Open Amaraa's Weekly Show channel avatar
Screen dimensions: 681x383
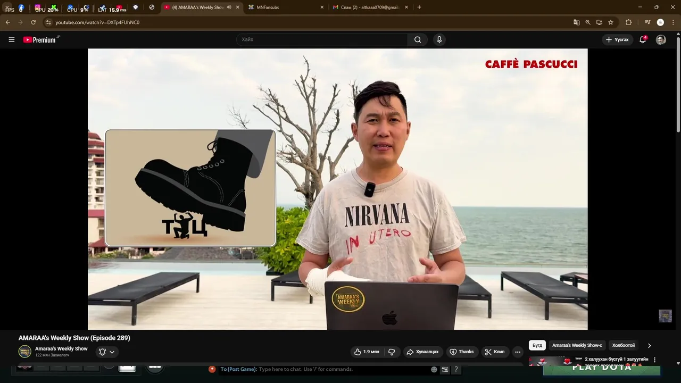tap(24, 352)
